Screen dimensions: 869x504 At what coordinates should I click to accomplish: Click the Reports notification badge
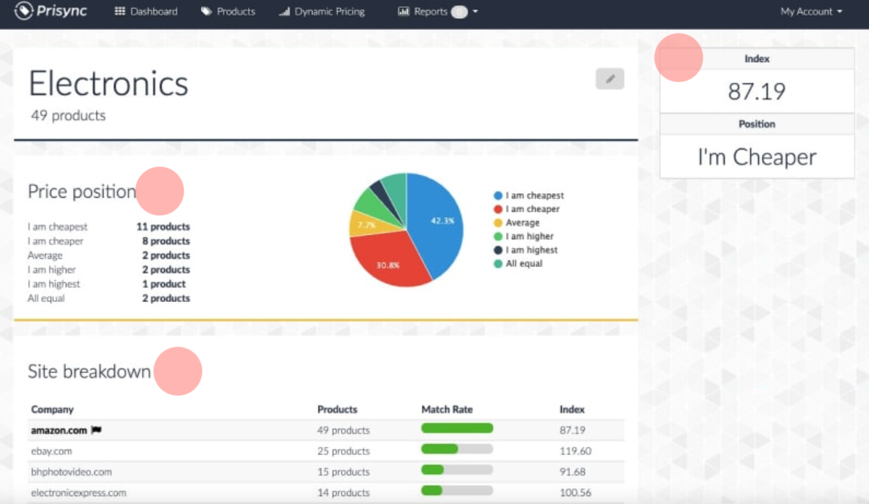pyautogui.click(x=459, y=12)
